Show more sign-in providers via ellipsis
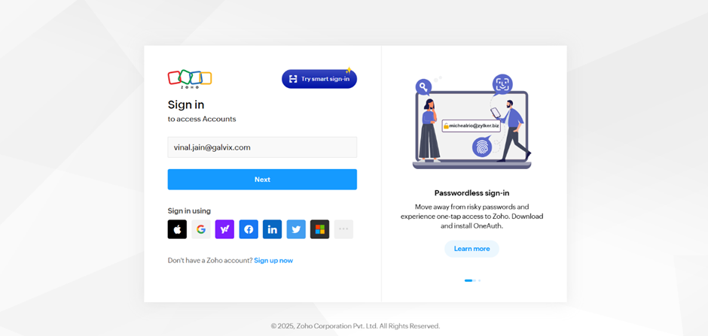Screen dimensions: 708x336 [x=343, y=229]
